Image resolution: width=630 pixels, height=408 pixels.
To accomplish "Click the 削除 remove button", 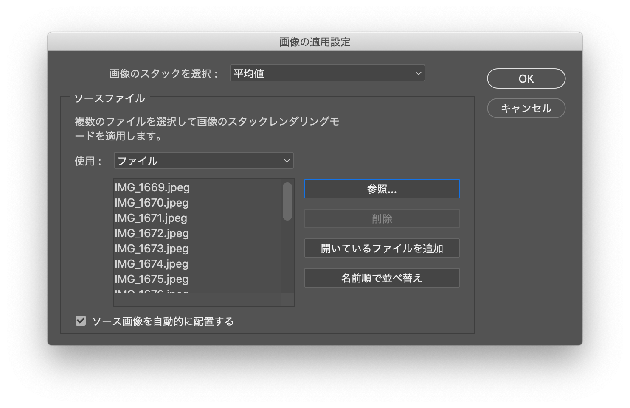I will (x=382, y=219).
